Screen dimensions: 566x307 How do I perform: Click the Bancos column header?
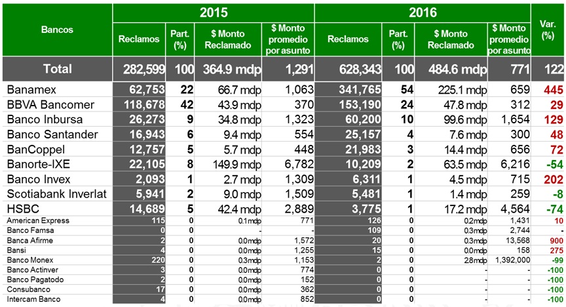[57, 30]
